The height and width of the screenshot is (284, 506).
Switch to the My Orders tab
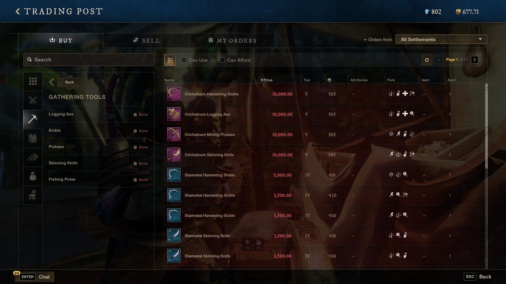[x=232, y=40]
